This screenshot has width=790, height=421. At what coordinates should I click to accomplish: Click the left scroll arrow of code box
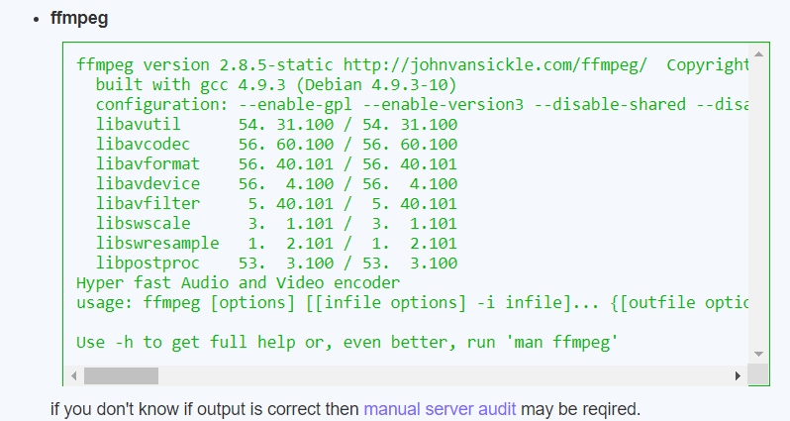[74, 376]
